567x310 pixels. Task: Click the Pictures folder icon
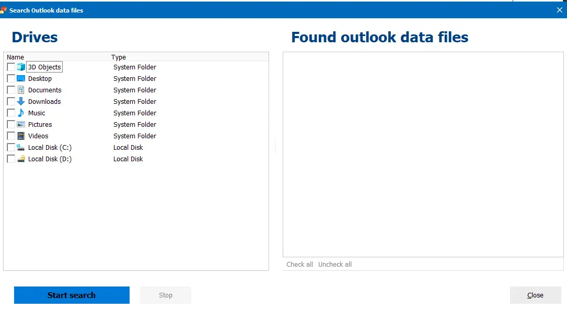(x=21, y=124)
